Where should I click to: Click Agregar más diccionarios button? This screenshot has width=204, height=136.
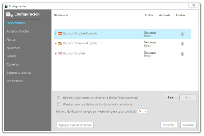pyautogui.click(x=75, y=125)
